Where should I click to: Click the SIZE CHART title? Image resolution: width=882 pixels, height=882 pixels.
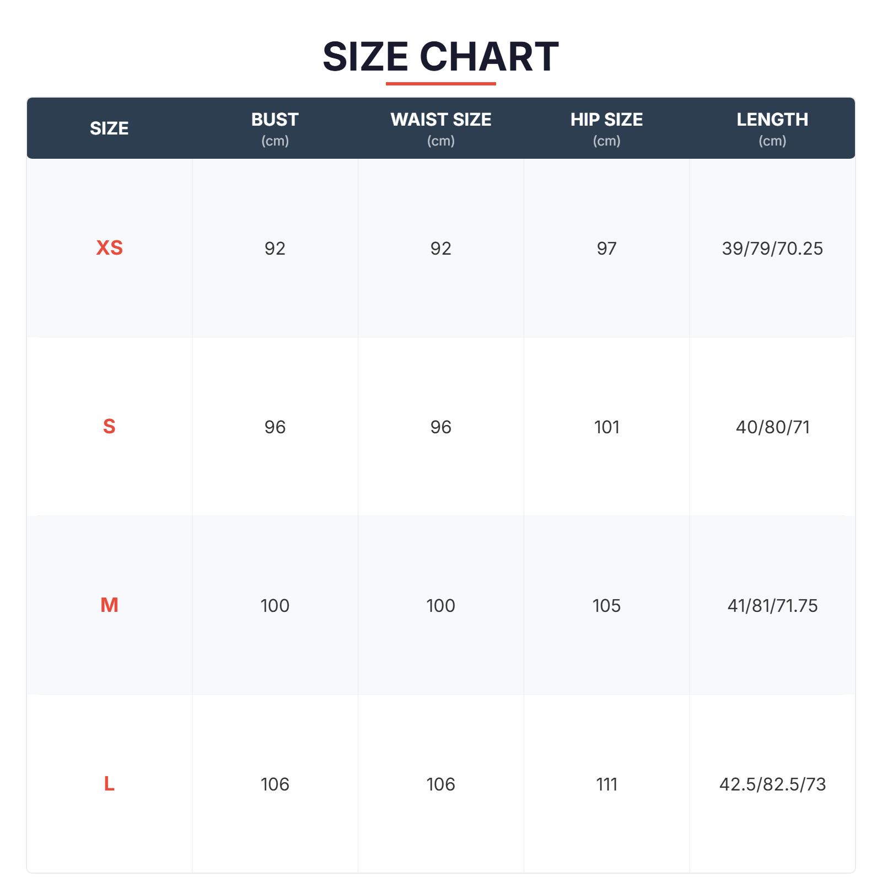click(440, 56)
